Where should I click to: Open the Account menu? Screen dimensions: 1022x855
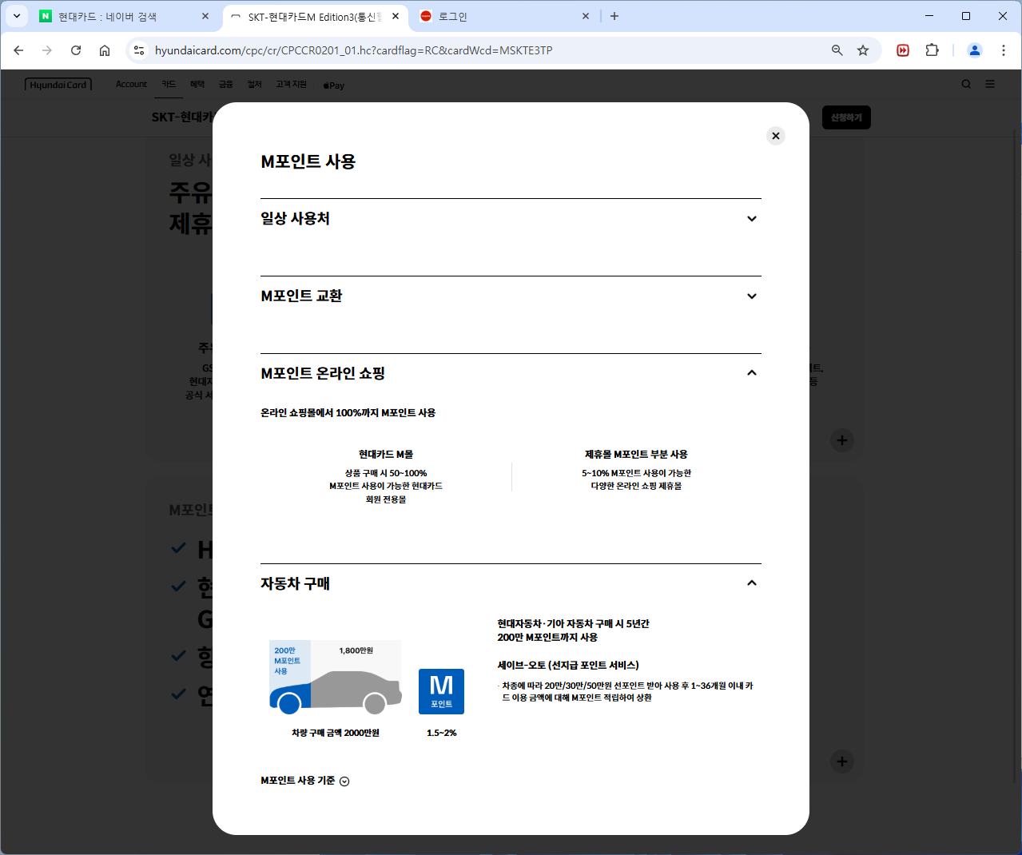131,84
